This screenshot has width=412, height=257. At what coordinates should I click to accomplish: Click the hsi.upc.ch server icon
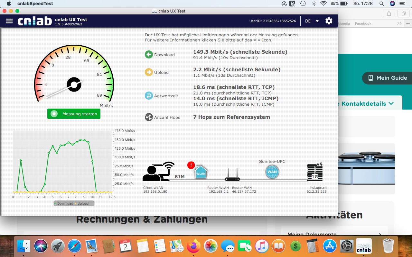click(314, 173)
